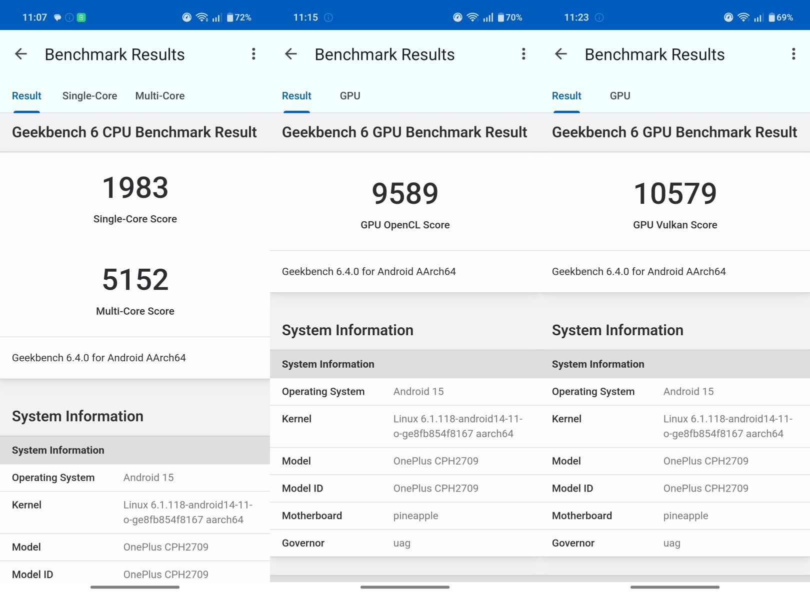The image size is (810, 594).
Task: Go back from the OpenCL results screen
Action: (x=291, y=54)
